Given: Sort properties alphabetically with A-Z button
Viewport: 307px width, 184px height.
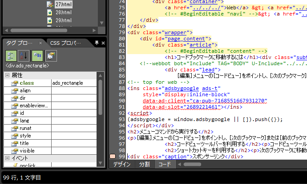Looking at the screenshot, I should point(24,56).
